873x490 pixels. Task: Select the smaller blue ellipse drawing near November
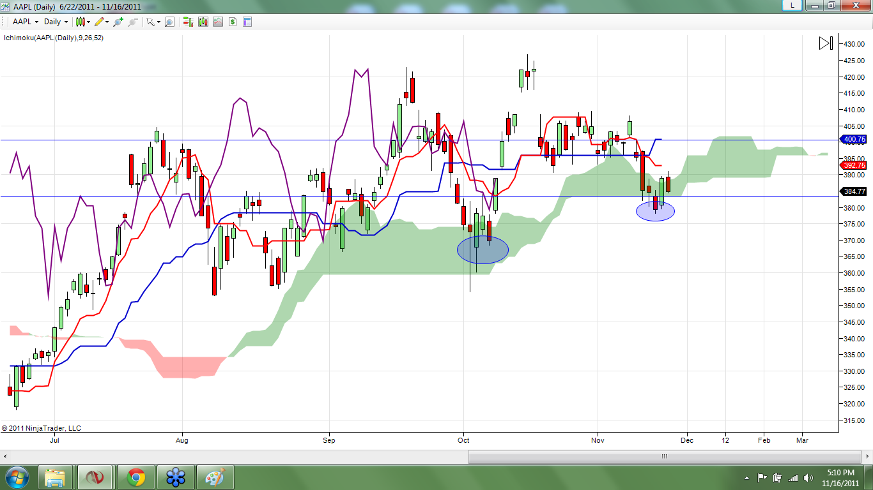coord(655,211)
